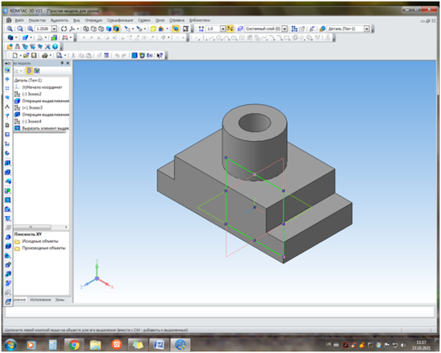Expand the section view dropdown arrow
Viewport: 441px width, 353px height.
167,29
